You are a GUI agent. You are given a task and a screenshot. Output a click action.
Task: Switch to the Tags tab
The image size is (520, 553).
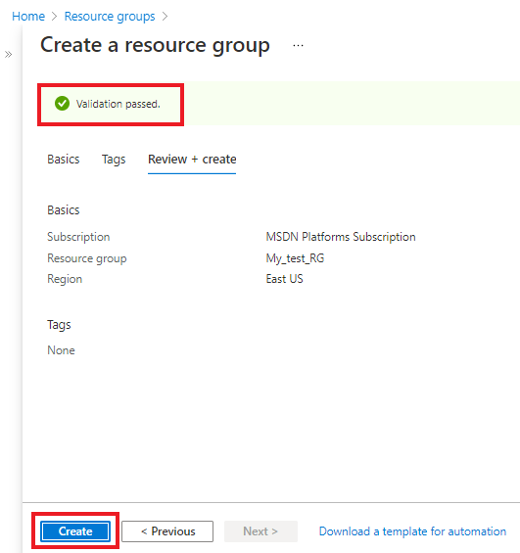(x=114, y=160)
